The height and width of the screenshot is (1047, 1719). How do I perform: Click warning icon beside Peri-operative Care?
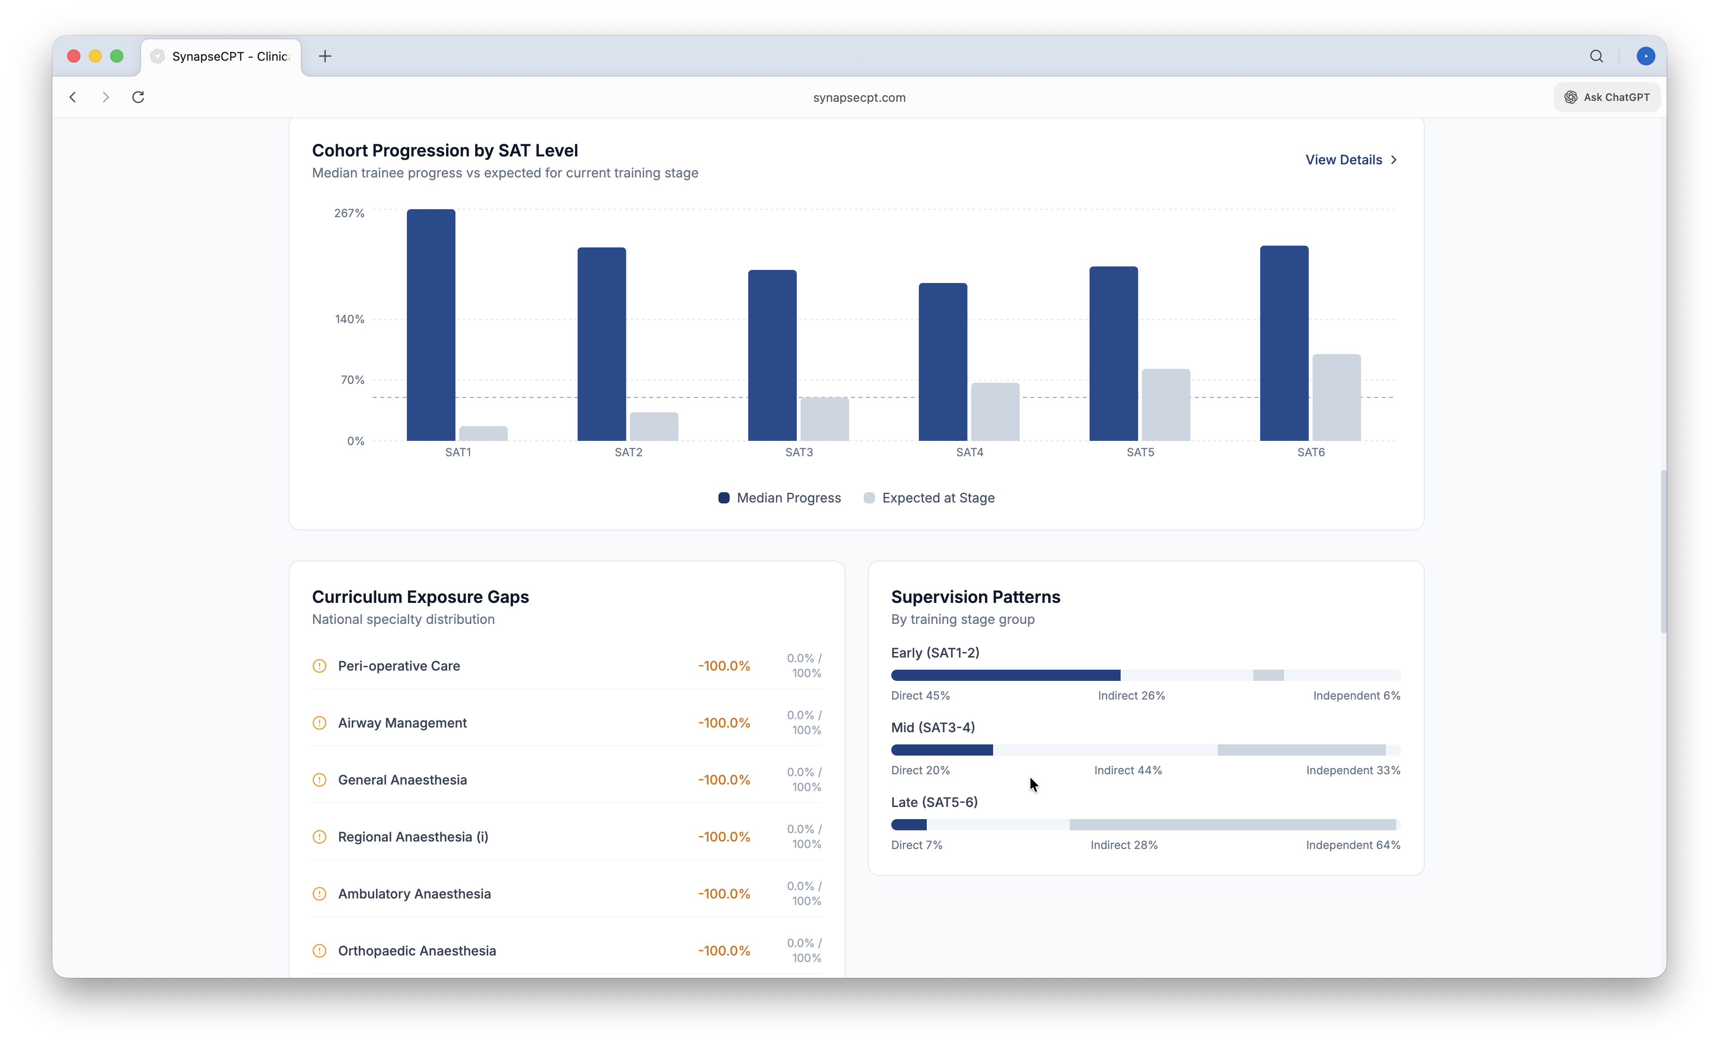click(x=320, y=665)
